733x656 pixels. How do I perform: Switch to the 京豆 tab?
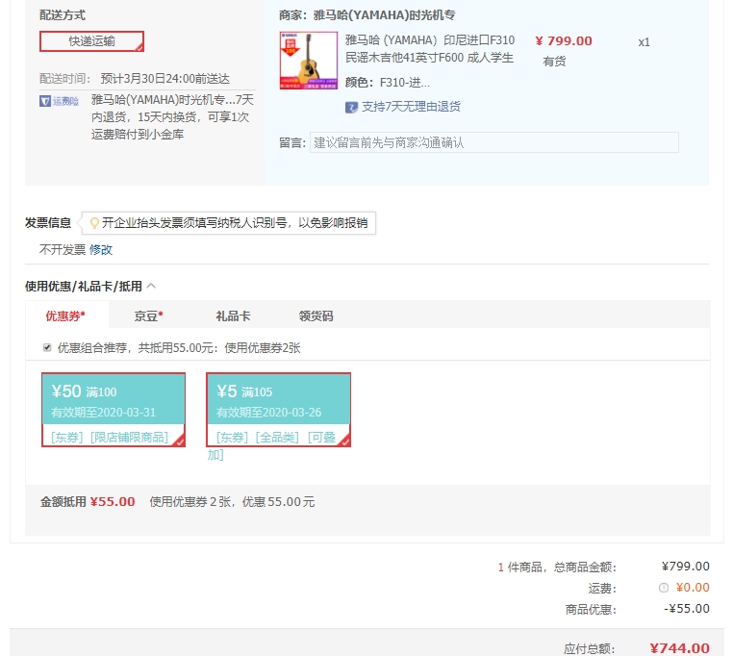pos(148,316)
